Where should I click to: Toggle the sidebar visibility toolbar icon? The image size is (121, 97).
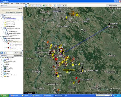pos(26,6)
